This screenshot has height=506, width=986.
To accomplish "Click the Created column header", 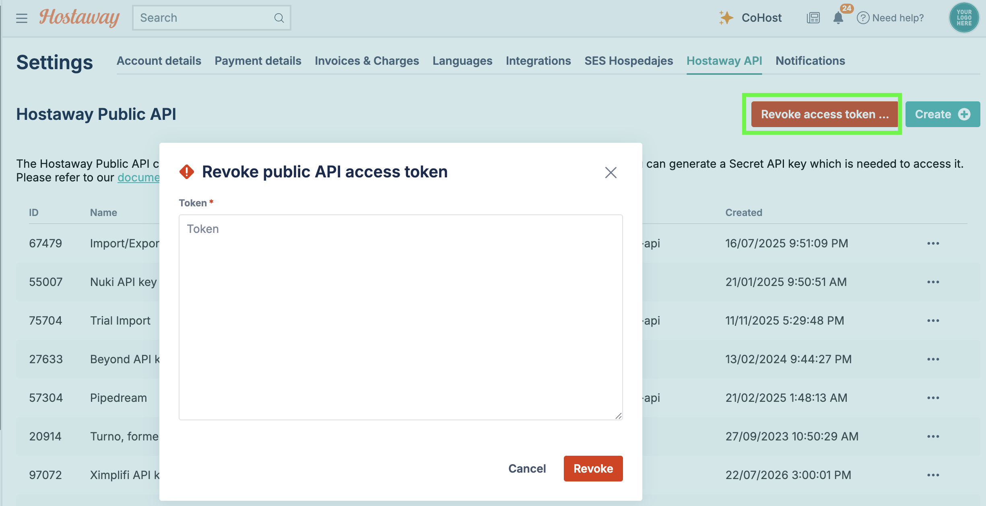I will click(x=744, y=212).
